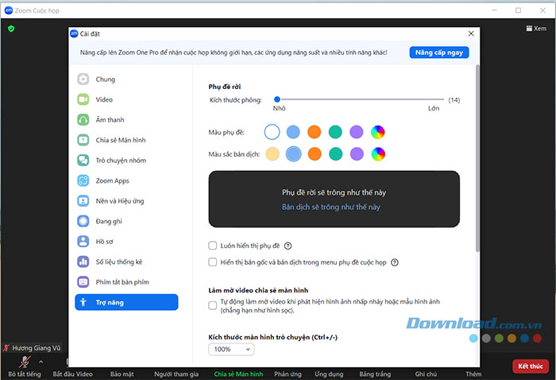The width and height of the screenshot is (556, 380).
Task: Open custom color wheel for Màu sắc bản dịch
Action: coord(378,154)
